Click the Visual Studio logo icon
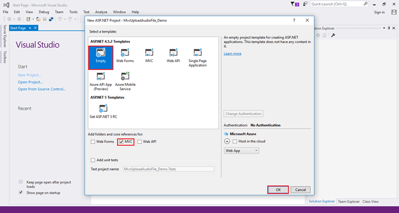 pyautogui.click(x=6, y=5)
